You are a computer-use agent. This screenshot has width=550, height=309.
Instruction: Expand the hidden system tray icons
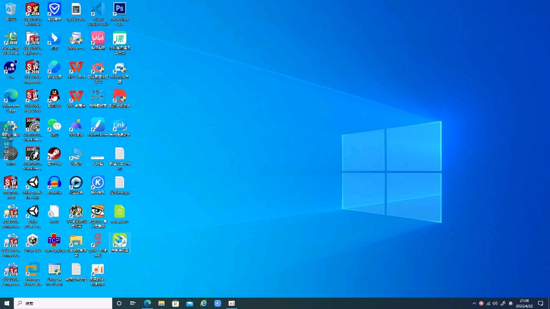pos(474,303)
